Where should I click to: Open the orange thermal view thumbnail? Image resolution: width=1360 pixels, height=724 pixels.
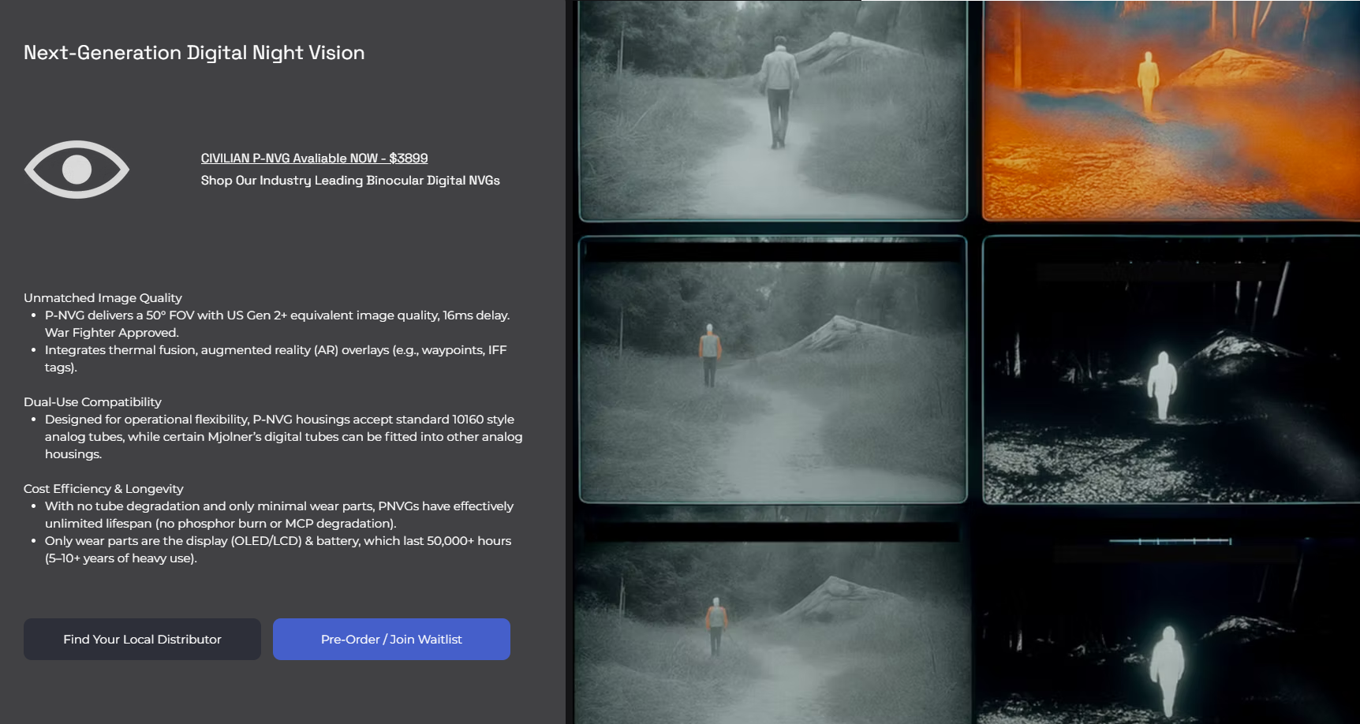[x=1171, y=110]
